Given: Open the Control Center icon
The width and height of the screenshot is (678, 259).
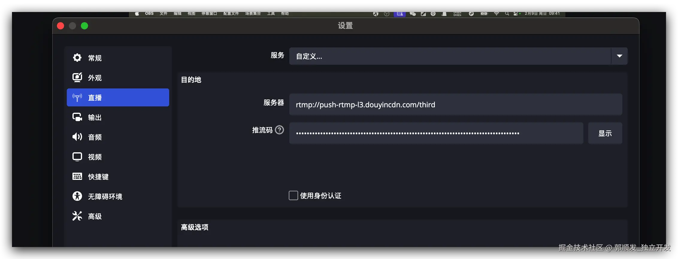Looking at the screenshot, I should tap(516, 14).
